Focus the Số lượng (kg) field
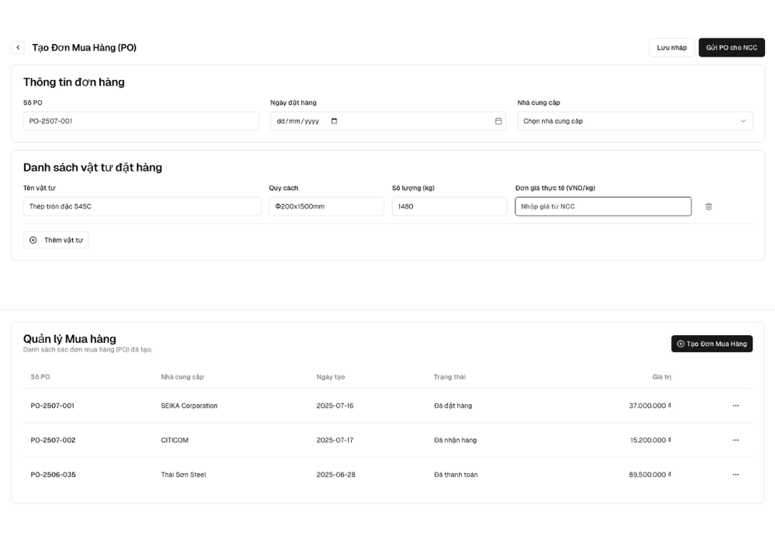775x543 pixels. [449, 206]
